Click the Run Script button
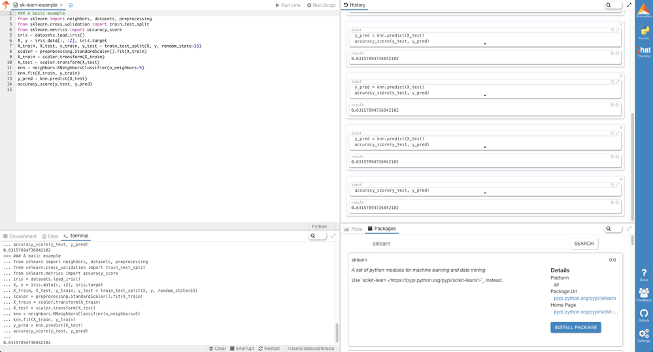The height and width of the screenshot is (352, 653). coord(321,5)
